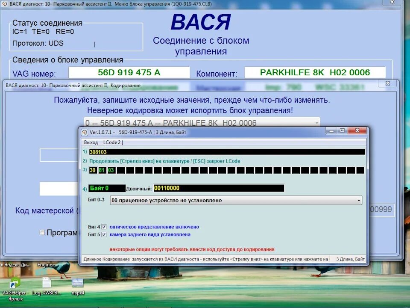Click the ВАСЯ main window title icon

(x=4, y=4)
